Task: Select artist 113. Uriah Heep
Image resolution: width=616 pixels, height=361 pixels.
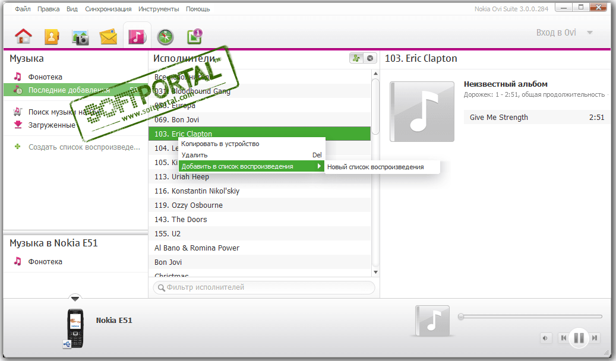Action: point(260,176)
